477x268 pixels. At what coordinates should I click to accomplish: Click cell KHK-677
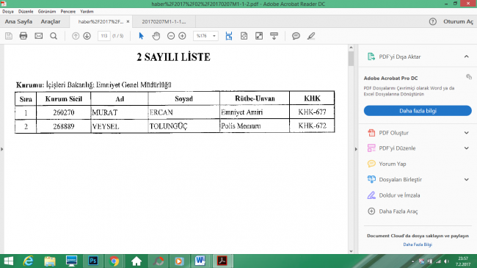tap(312, 112)
